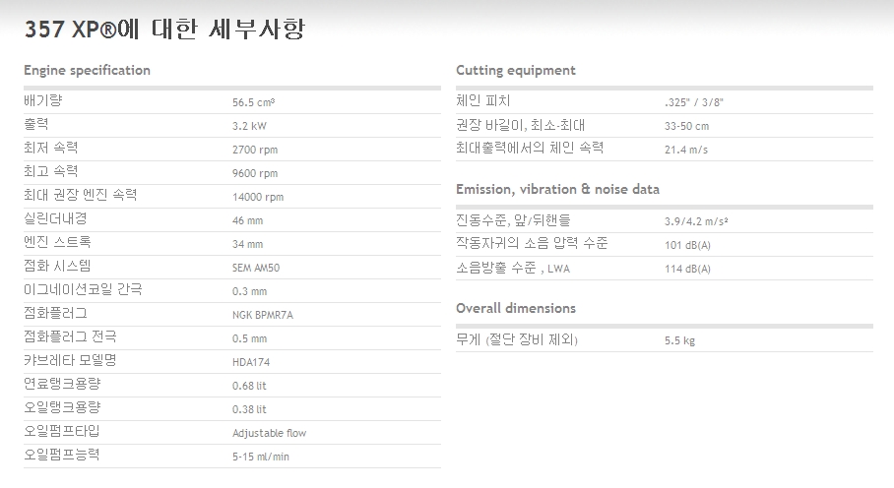Select the '101 dB(A)' value
This screenshot has width=894, height=488.
[x=687, y=245]
